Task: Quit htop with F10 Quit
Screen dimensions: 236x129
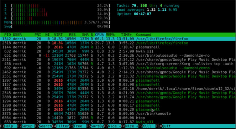Action: (x=163, y=126)
